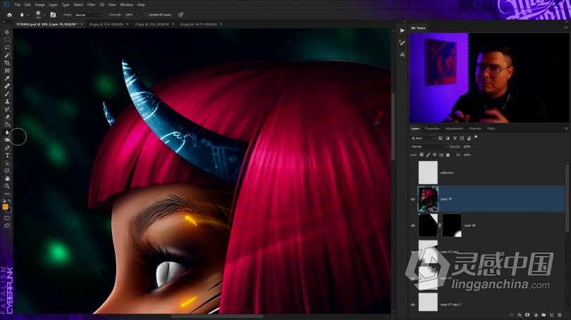The height and width of the screenshot is (320, 571).
Task: Click the foreground orange color swatch
Action: (5, 207)
